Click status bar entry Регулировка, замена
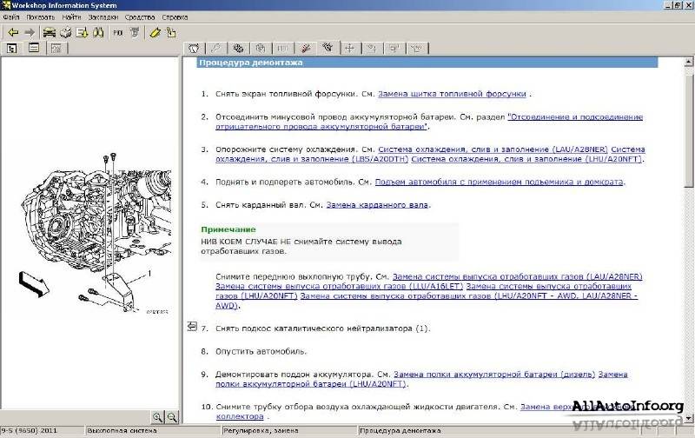Image resolution: width=695 pixels, height=438 pixels. 261,430
